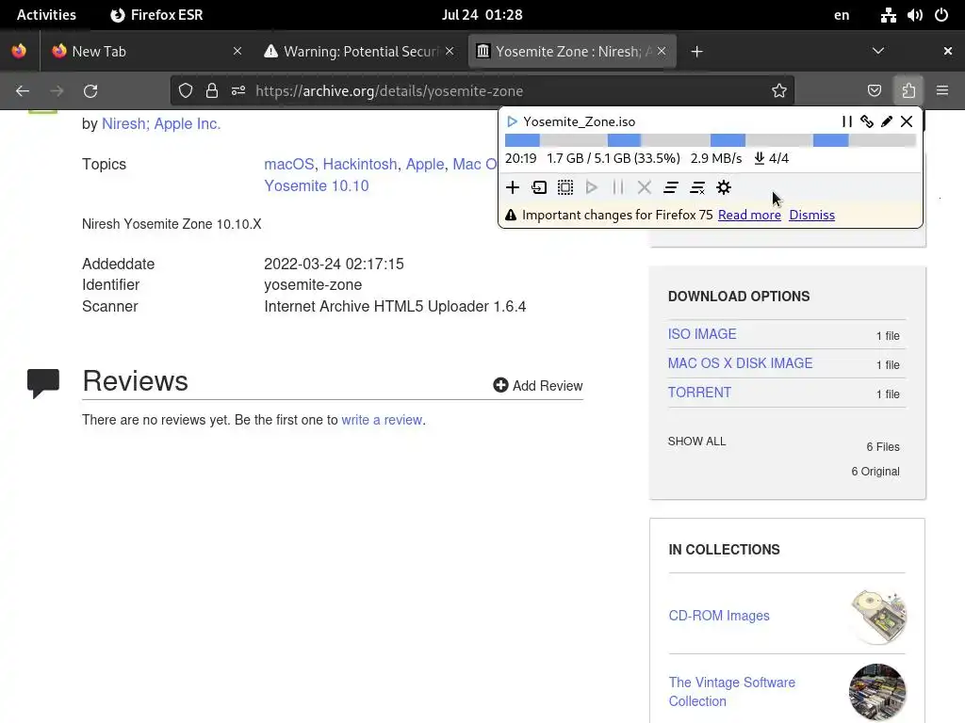
Task: Open the power menu icon
Action: tap(941, 15)
